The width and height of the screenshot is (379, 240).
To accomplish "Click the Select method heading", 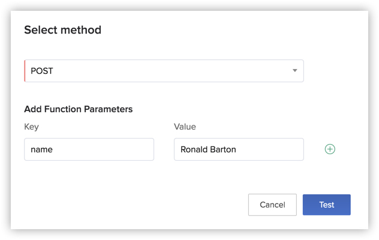I will coord(62,30).
